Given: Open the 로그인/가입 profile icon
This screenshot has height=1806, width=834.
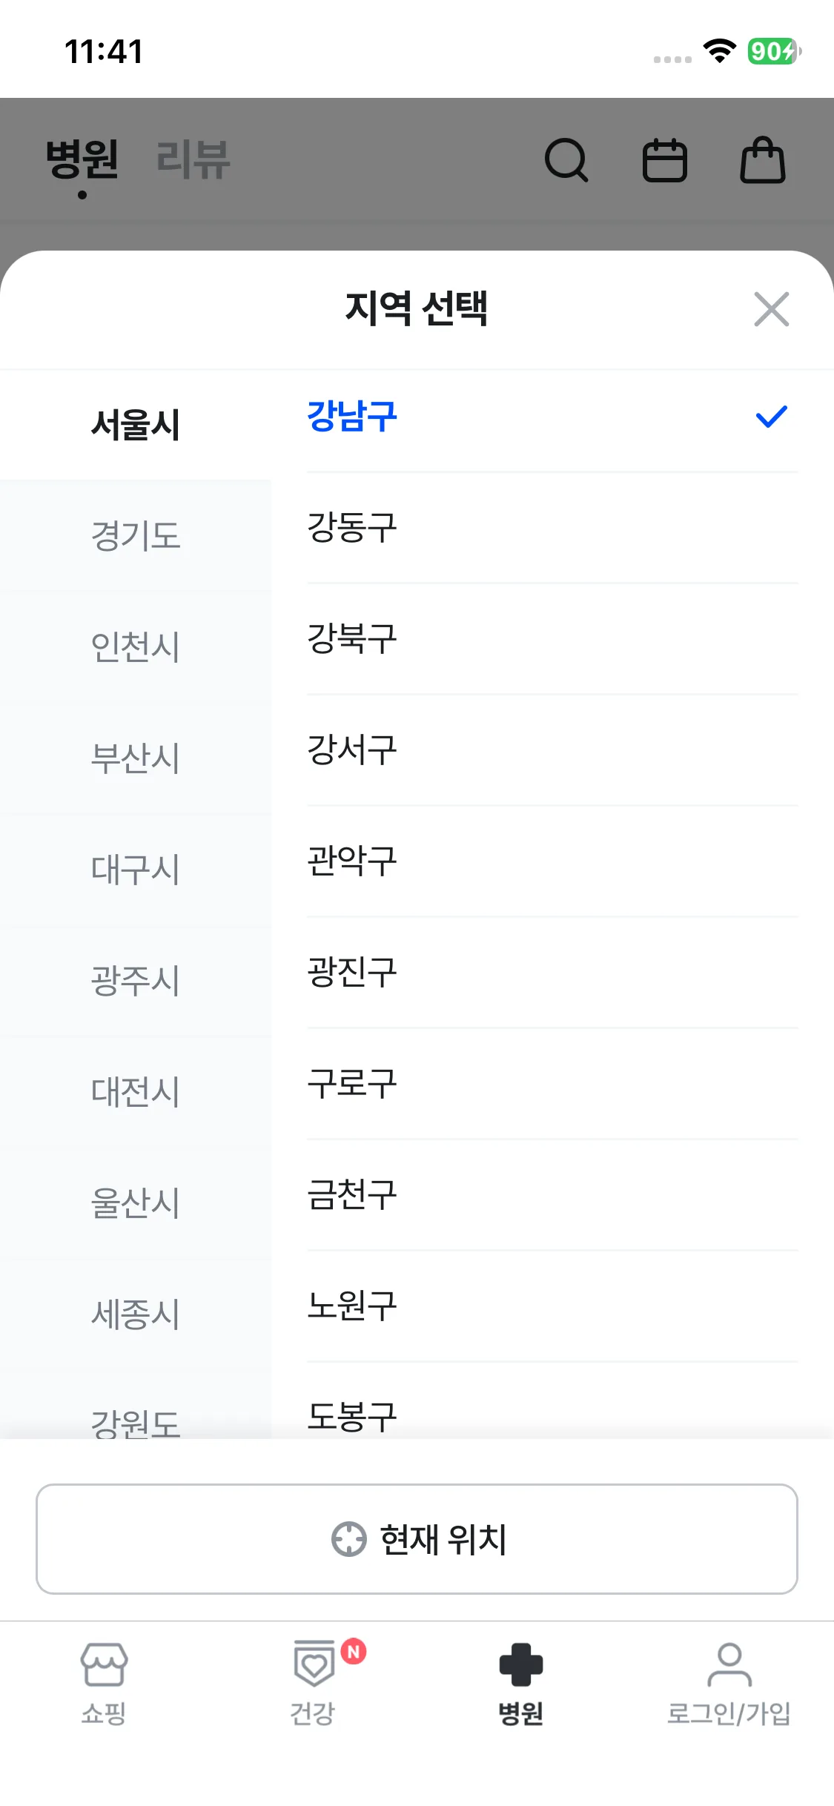Looking at the screenshot, I should [729, 1664].
